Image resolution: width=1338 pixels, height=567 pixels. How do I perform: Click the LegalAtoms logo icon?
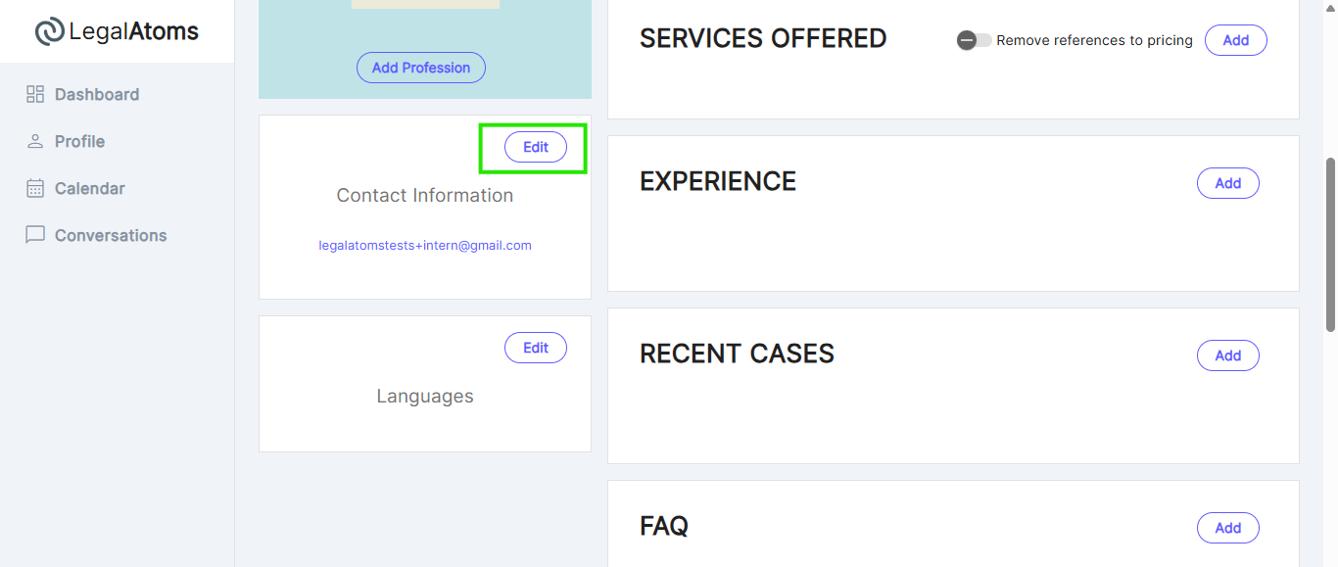(x=50, y=31)
